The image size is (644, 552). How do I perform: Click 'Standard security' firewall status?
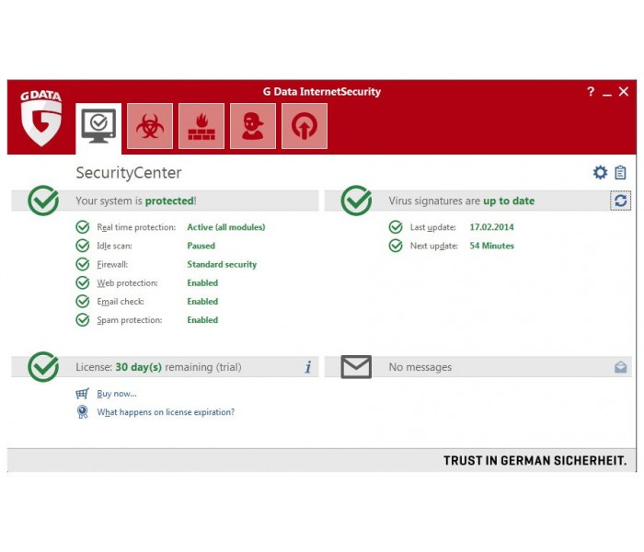[222, 264]
